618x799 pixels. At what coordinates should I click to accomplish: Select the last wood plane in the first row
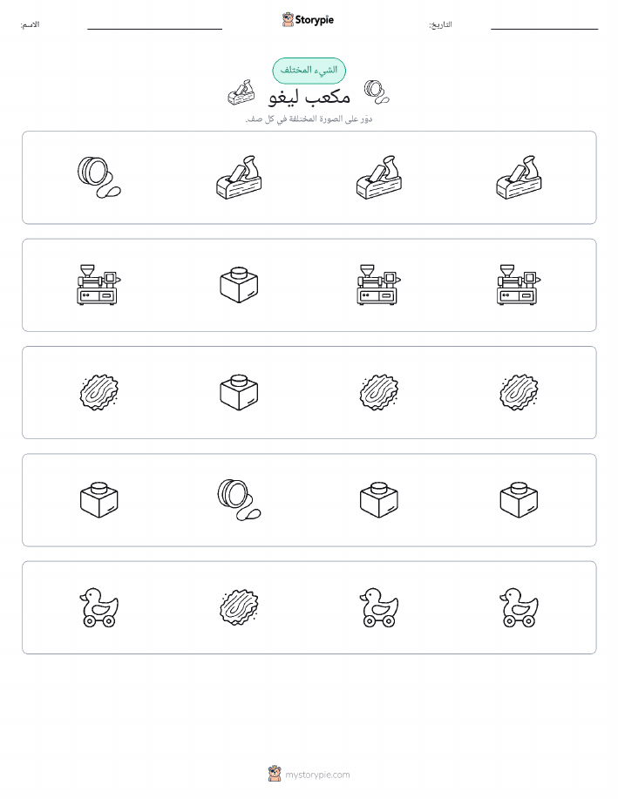(519, 178)
